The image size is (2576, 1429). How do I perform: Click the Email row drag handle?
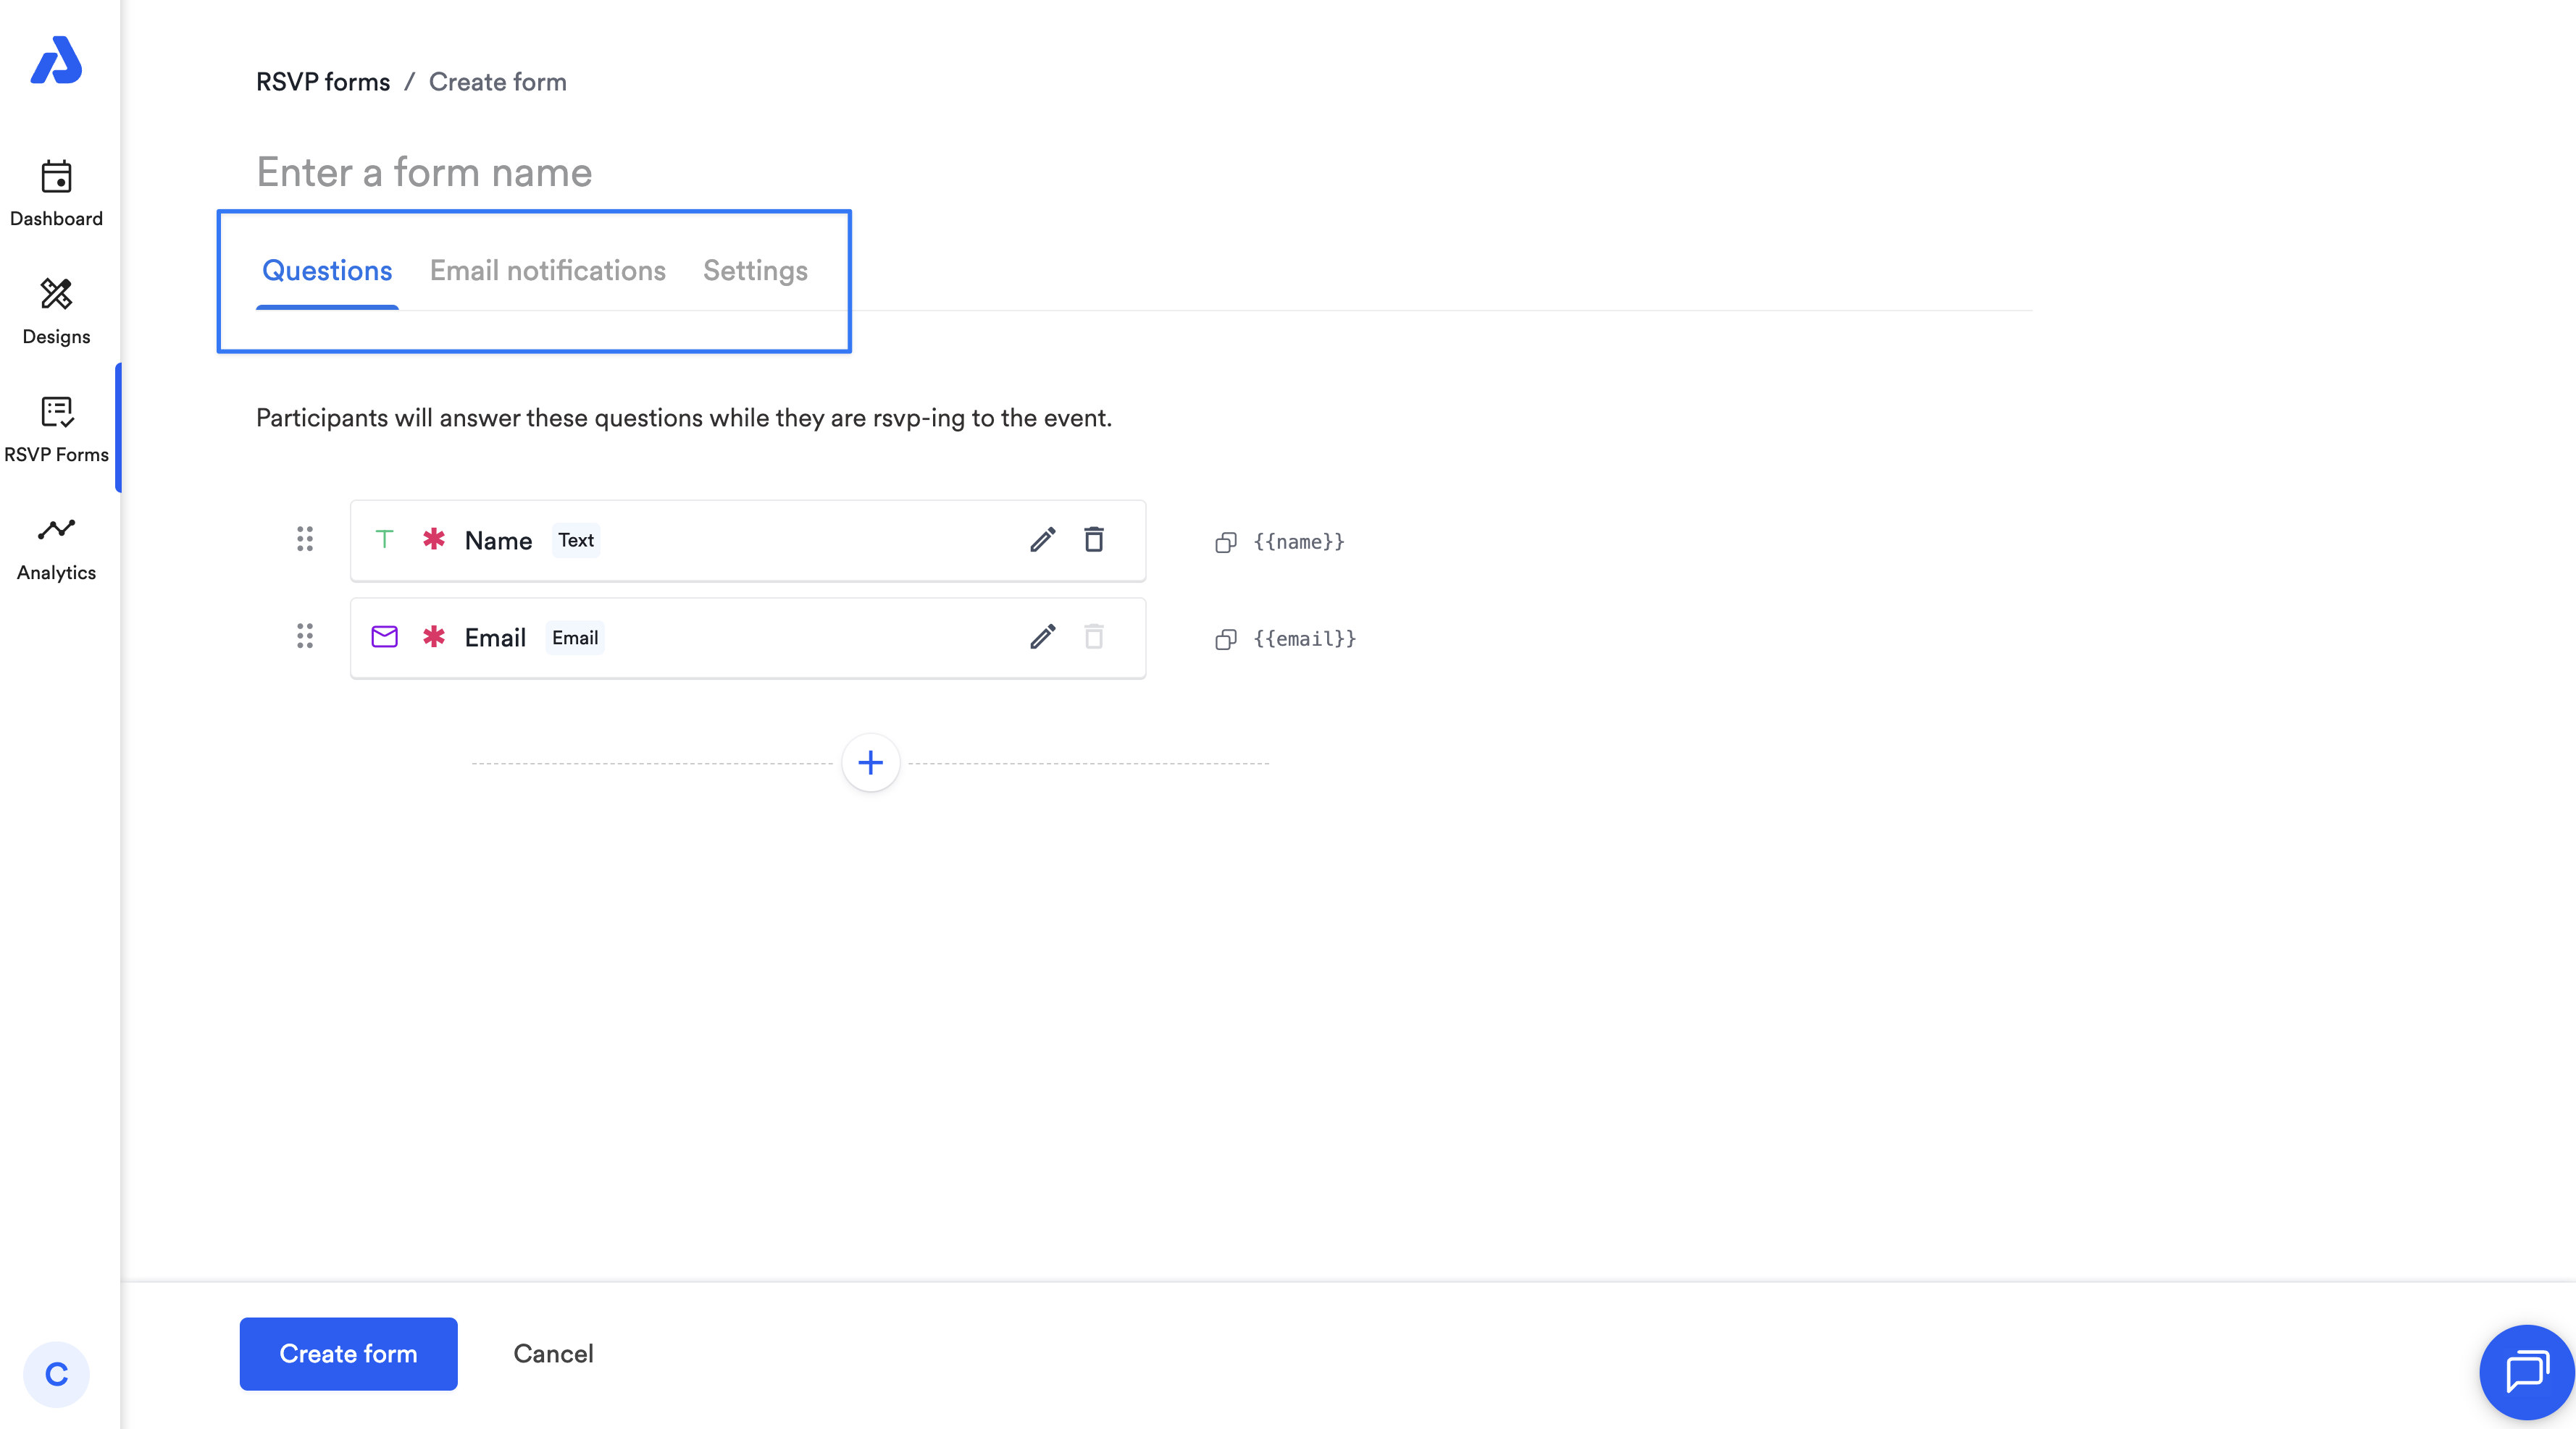click(x=305, y=636)
